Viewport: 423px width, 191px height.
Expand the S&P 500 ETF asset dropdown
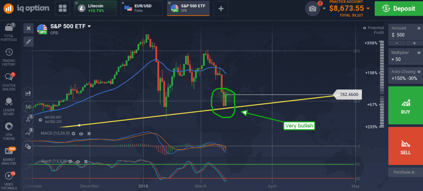89,26
